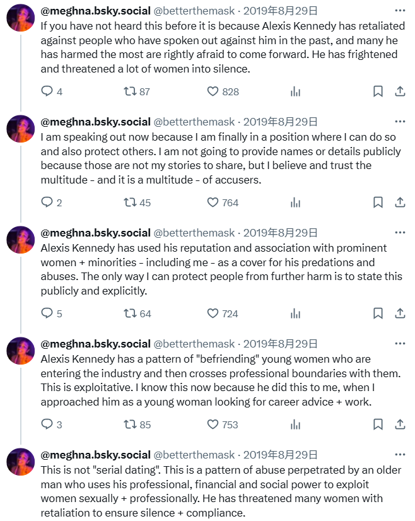Reply to the tweet with 5 replies
Screen dimensions: 415x521
47,313
